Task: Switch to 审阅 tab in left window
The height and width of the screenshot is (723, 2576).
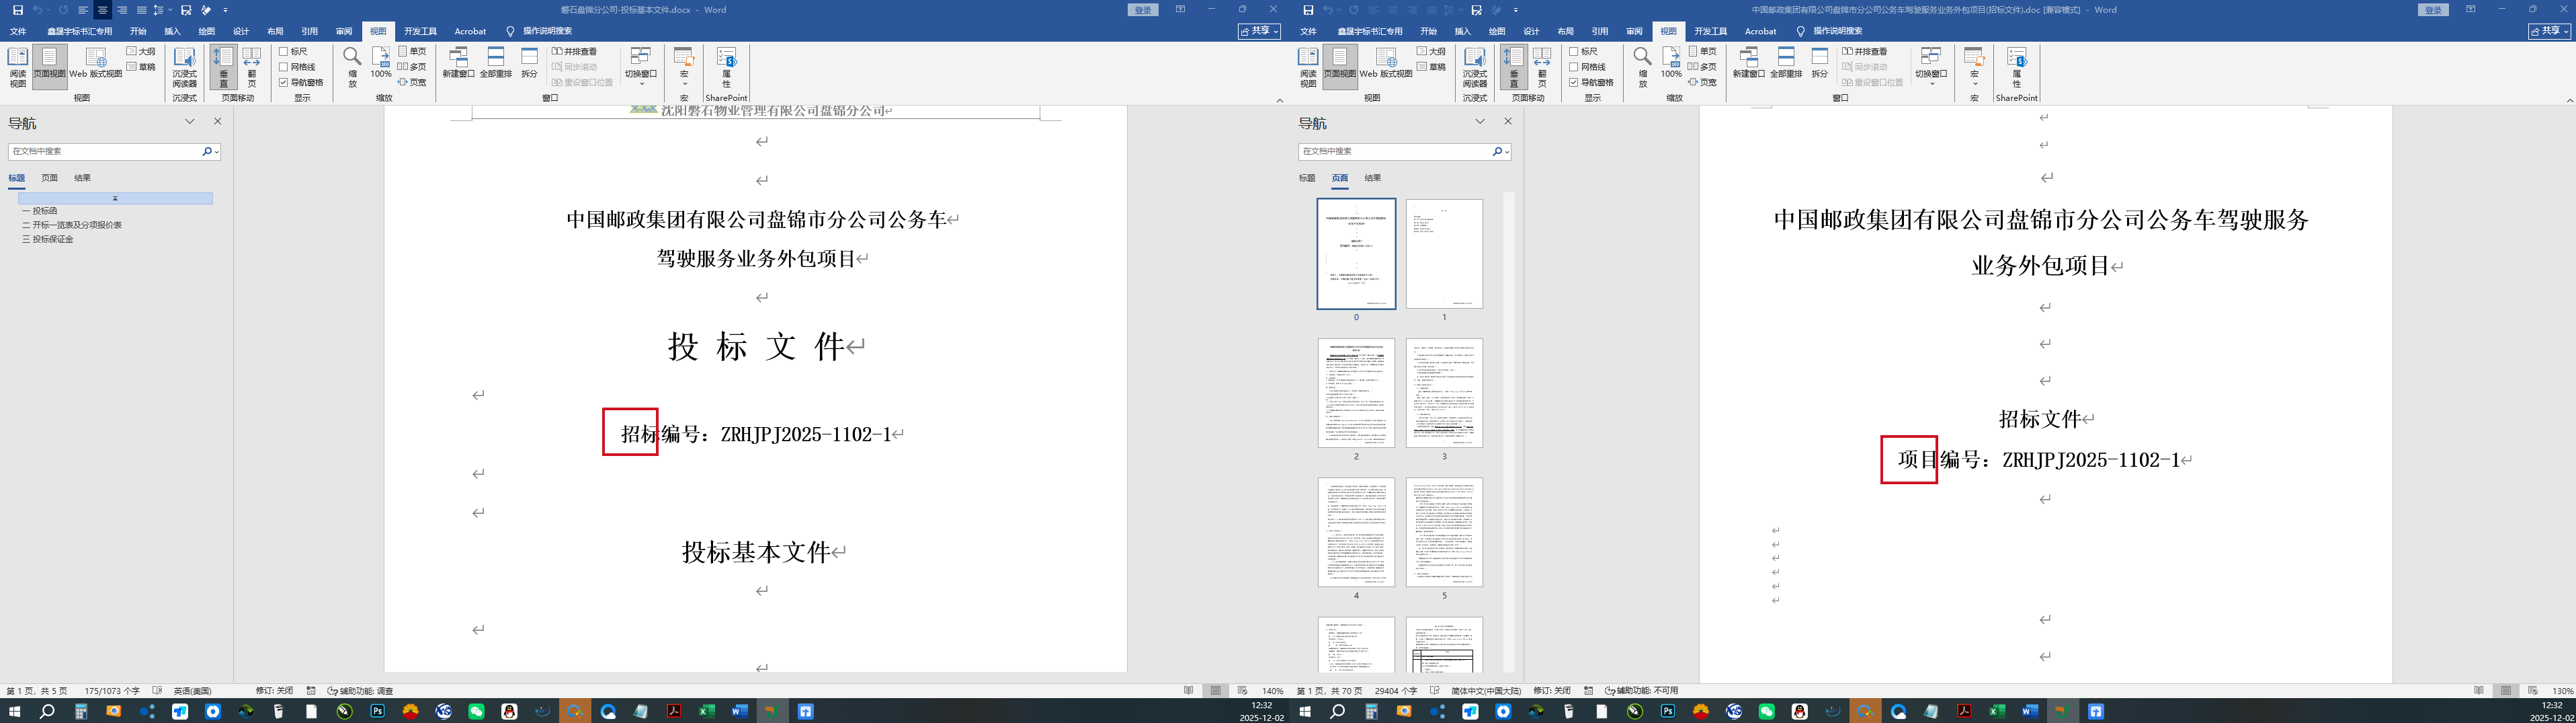Action: coord(344,32)
